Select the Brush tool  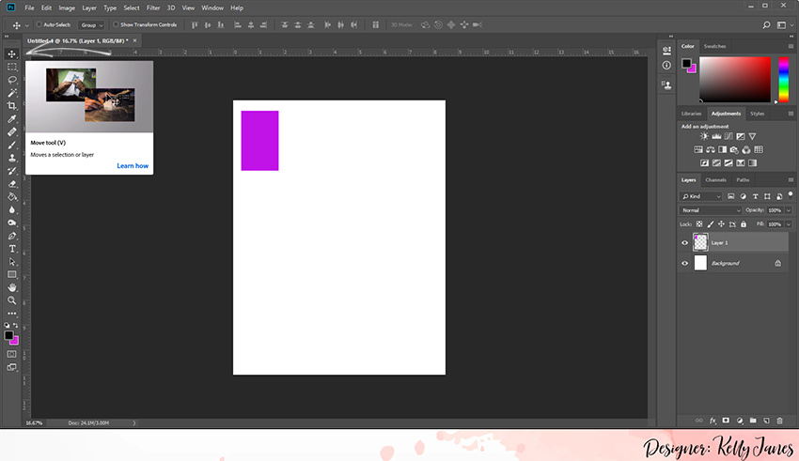11,145
